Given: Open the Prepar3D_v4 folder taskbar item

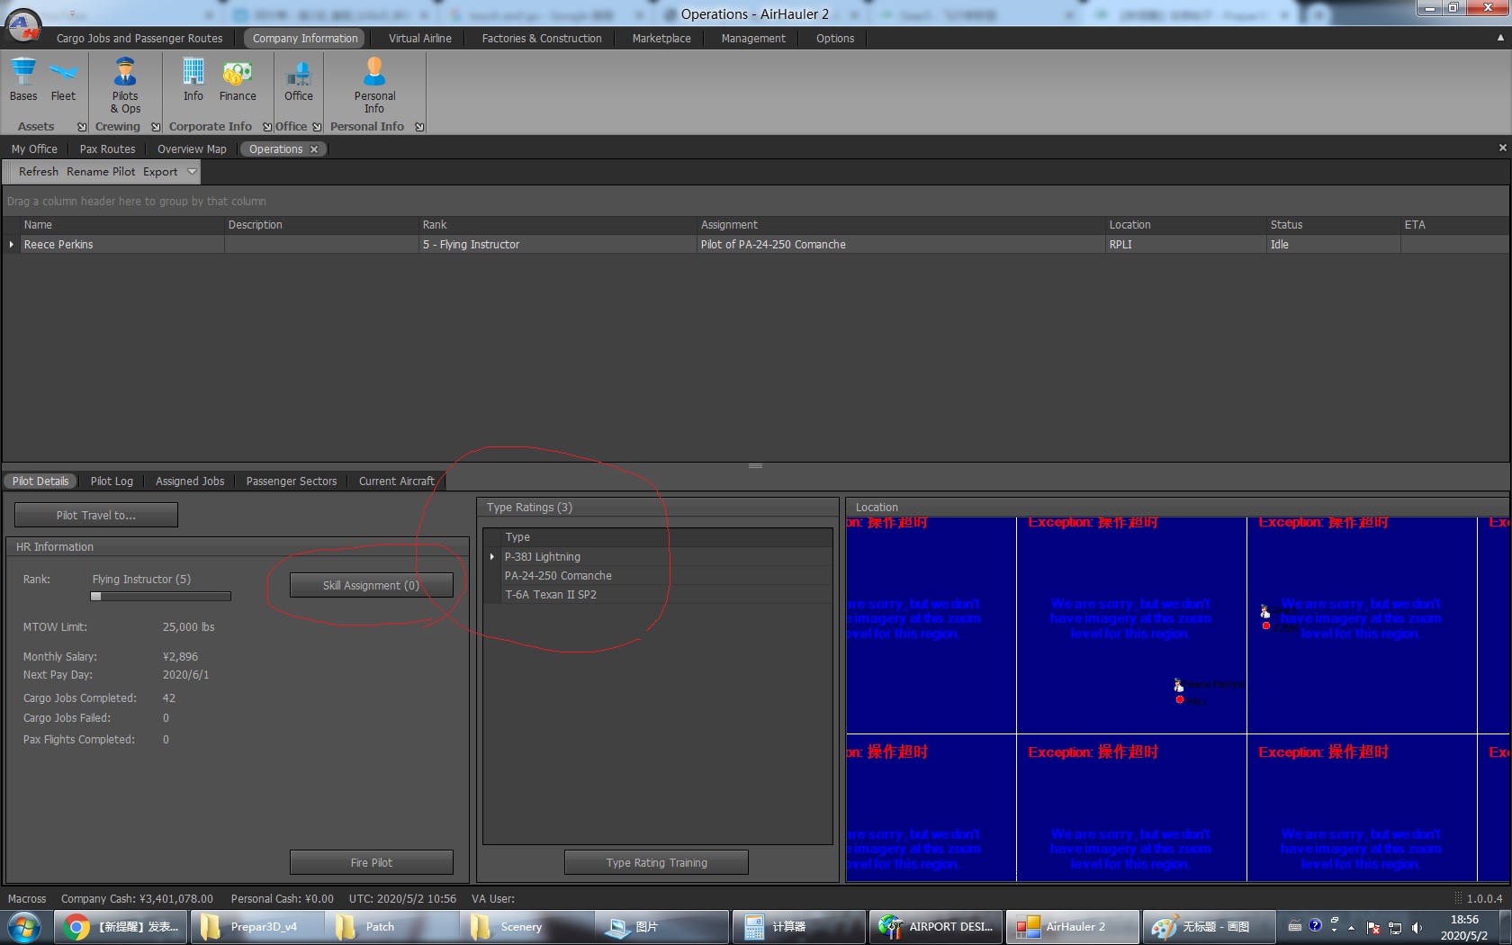Looking at the screenshot, I should click(x=256, y=927).
